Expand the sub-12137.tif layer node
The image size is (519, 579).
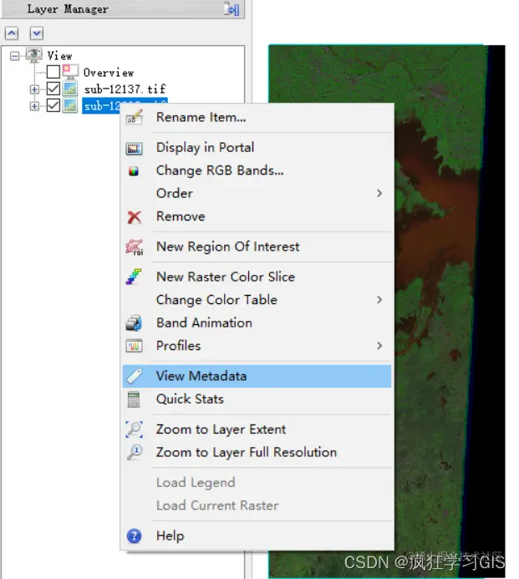point(34,89)
